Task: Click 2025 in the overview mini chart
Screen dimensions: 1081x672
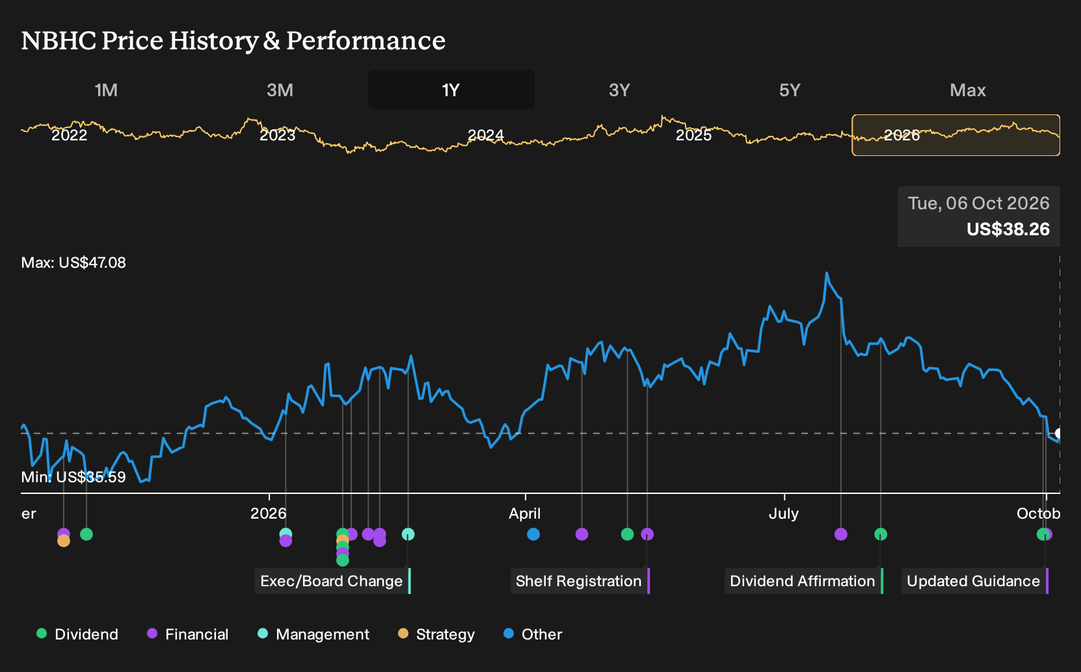Action: 693,135
